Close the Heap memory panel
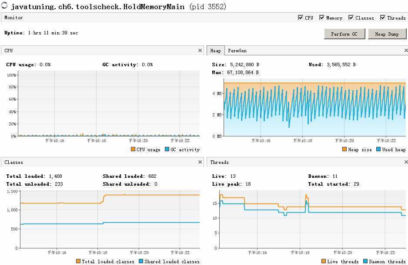The height and width of the screenshot is (265, 408). pos(406,50)
